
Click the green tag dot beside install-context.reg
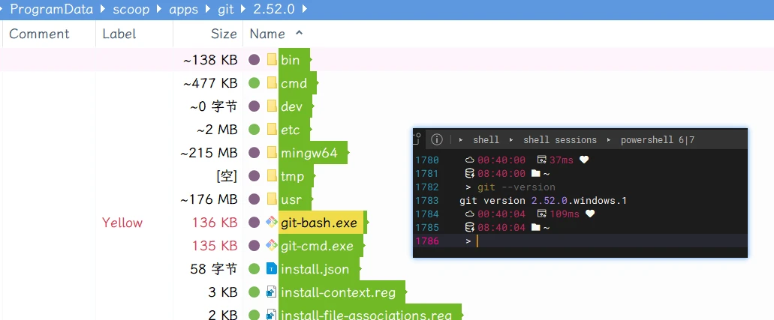click(x=254, y=292)
